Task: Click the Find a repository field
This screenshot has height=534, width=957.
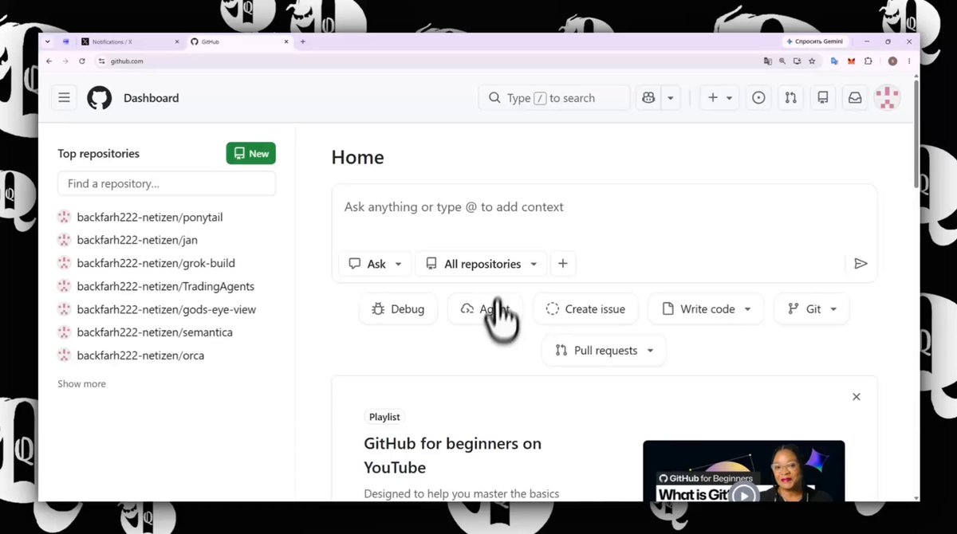Action: [167, 183]
